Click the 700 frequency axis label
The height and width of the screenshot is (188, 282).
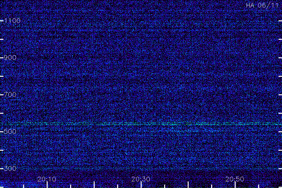(x=10, y=94)
